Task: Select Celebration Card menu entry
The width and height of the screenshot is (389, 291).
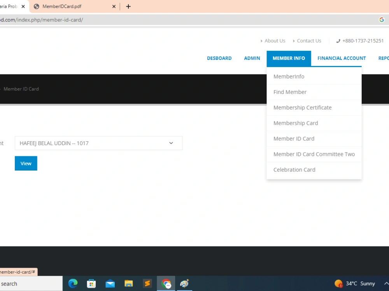Action: (x=314, y=170)
